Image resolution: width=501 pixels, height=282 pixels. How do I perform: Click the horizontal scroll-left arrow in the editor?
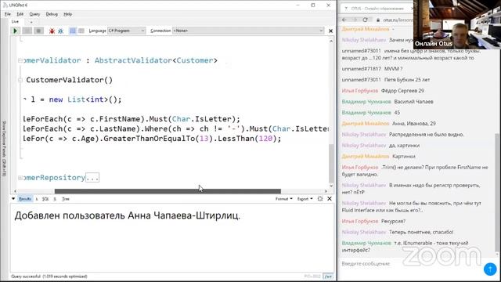15,191
